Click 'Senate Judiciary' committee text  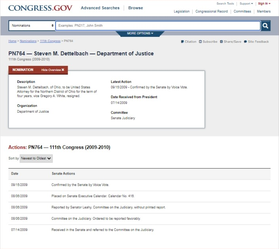click(x=123, y=118)
